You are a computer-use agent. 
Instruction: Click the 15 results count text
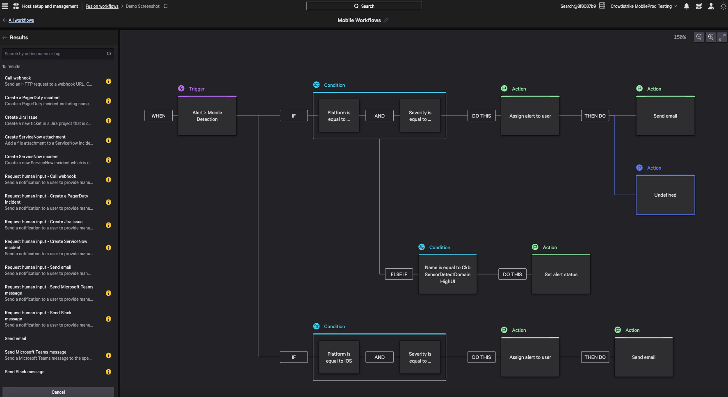tap(11, 66)
